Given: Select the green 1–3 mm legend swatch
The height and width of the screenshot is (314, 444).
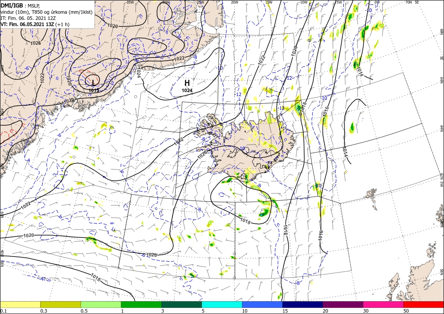Looking at the screenshot, I should tap(141, 305).
